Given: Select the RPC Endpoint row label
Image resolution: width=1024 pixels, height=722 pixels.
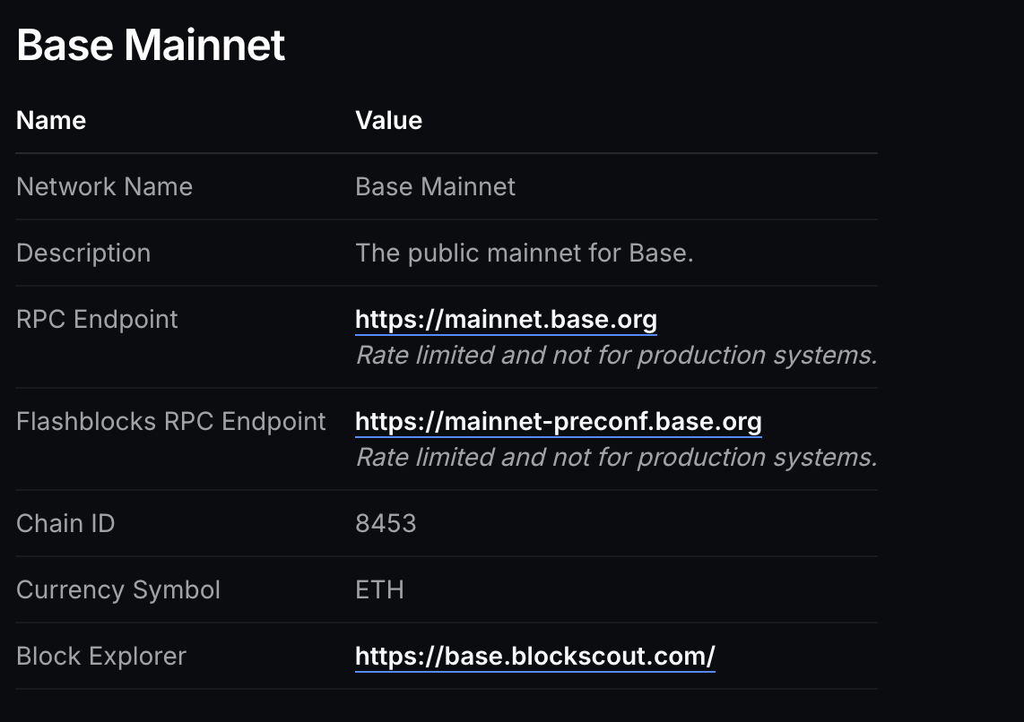Looking at the screenshot, I should click(x=97, y=320).
